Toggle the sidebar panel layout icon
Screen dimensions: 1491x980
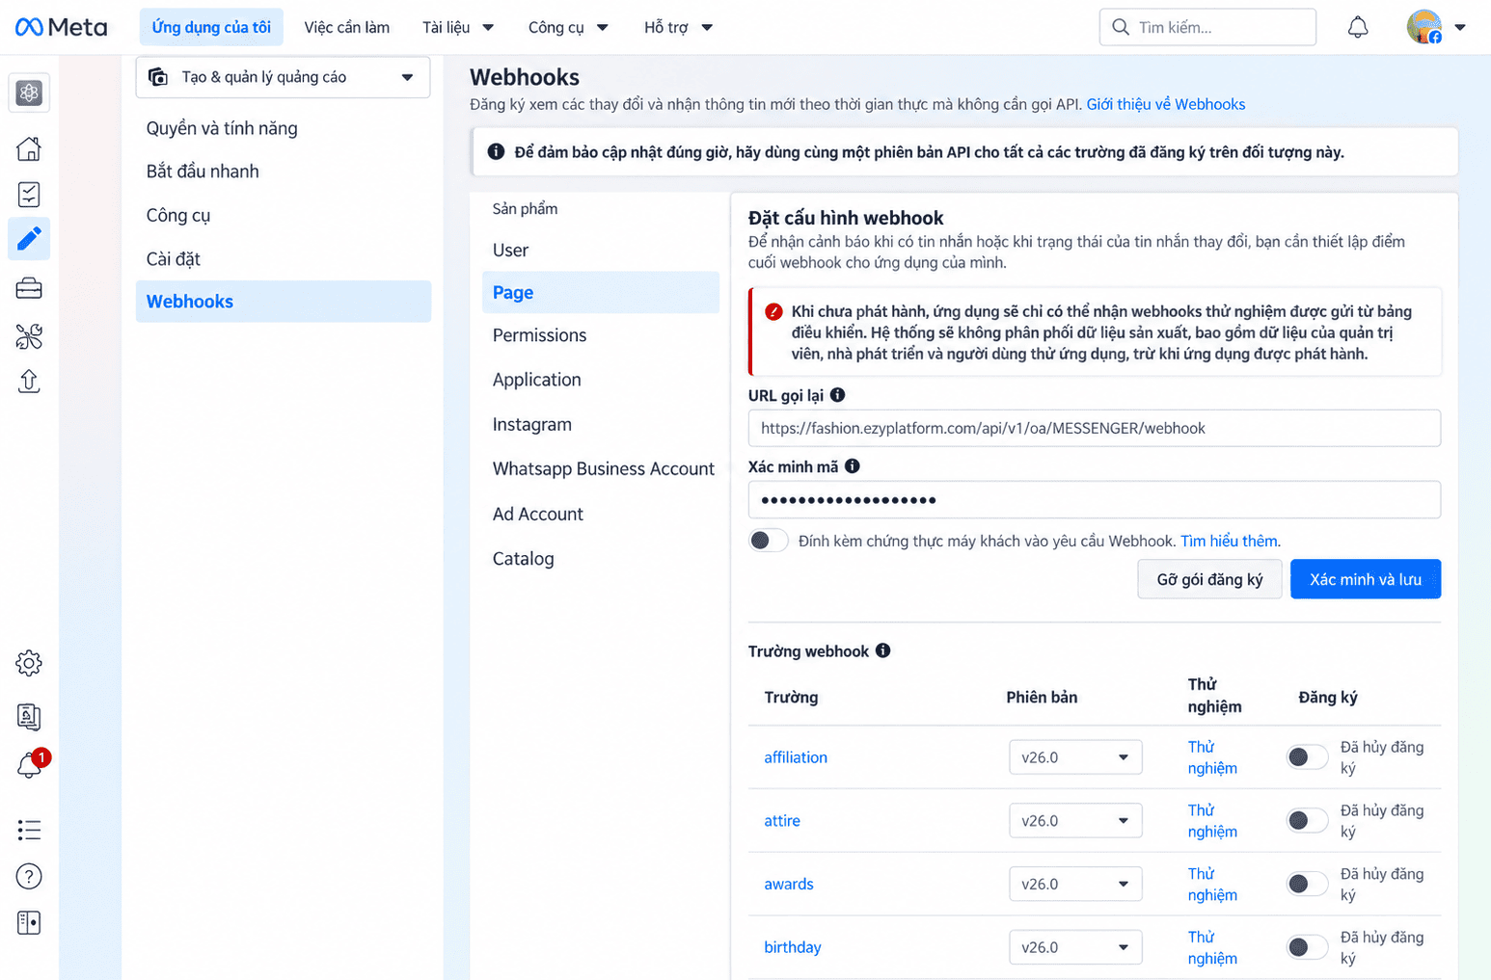pos(29,922)
